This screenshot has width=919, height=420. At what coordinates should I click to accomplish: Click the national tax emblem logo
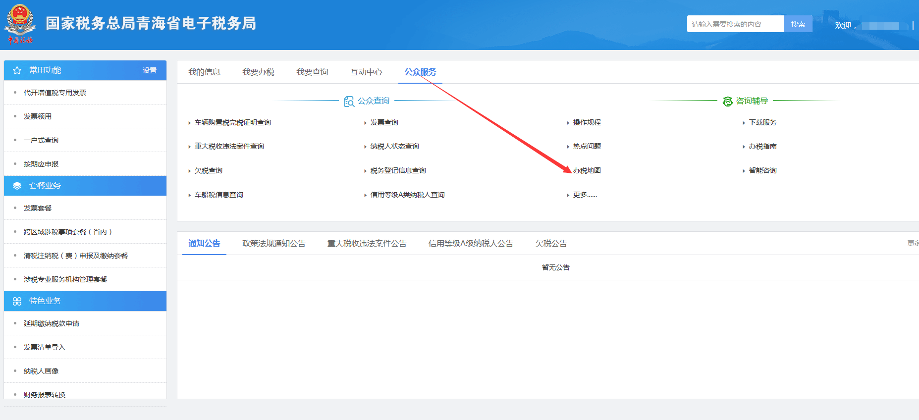point(20,23)
